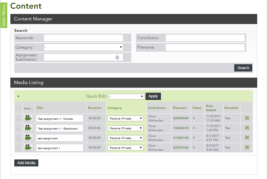Edit title field 'test assignment 1' in the 83555334 row
This screenshot has width=267, height=179.
point(59,148)
